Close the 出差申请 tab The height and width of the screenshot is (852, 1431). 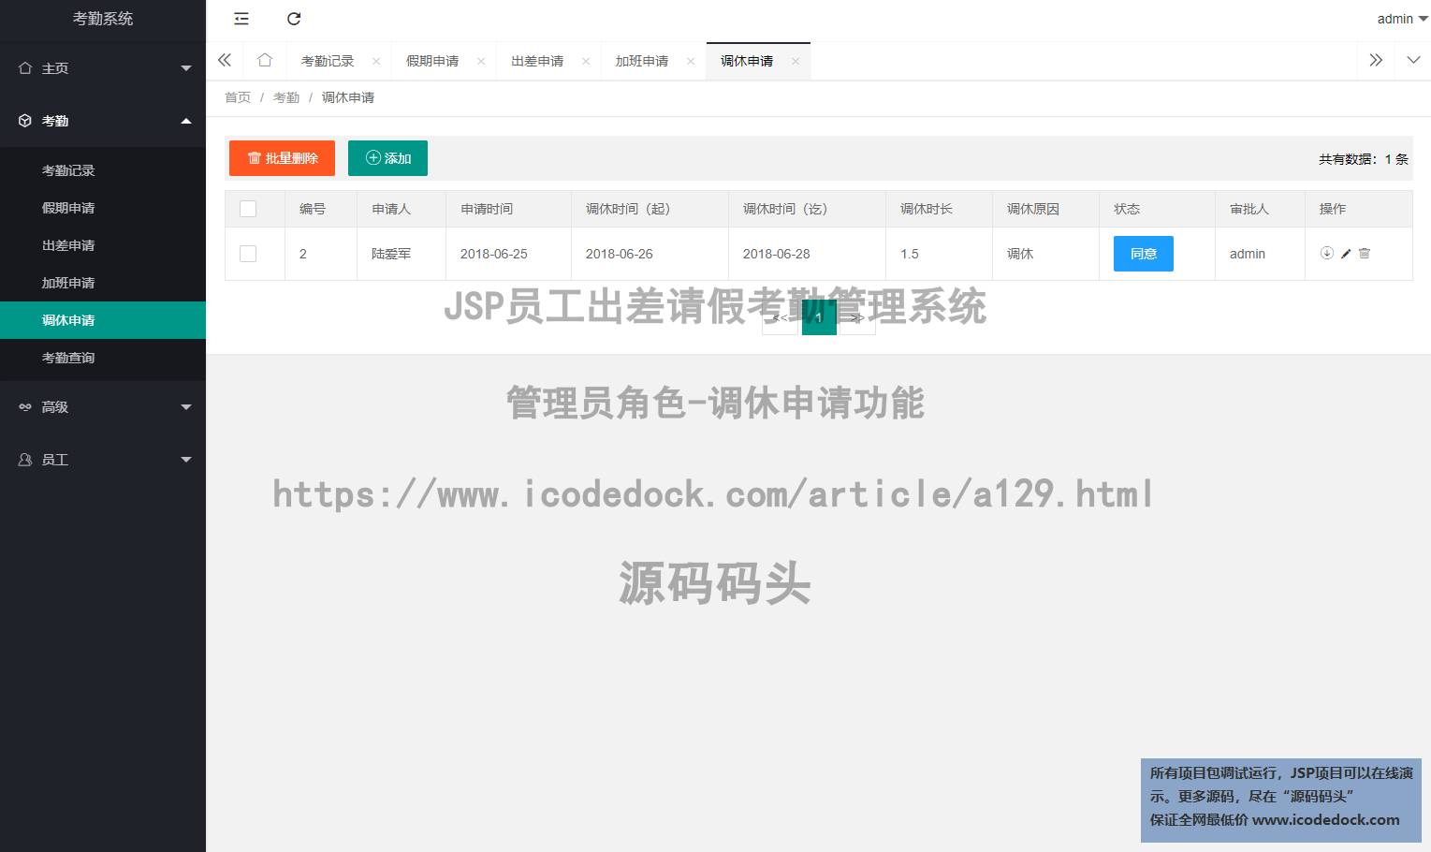[586, 61]
